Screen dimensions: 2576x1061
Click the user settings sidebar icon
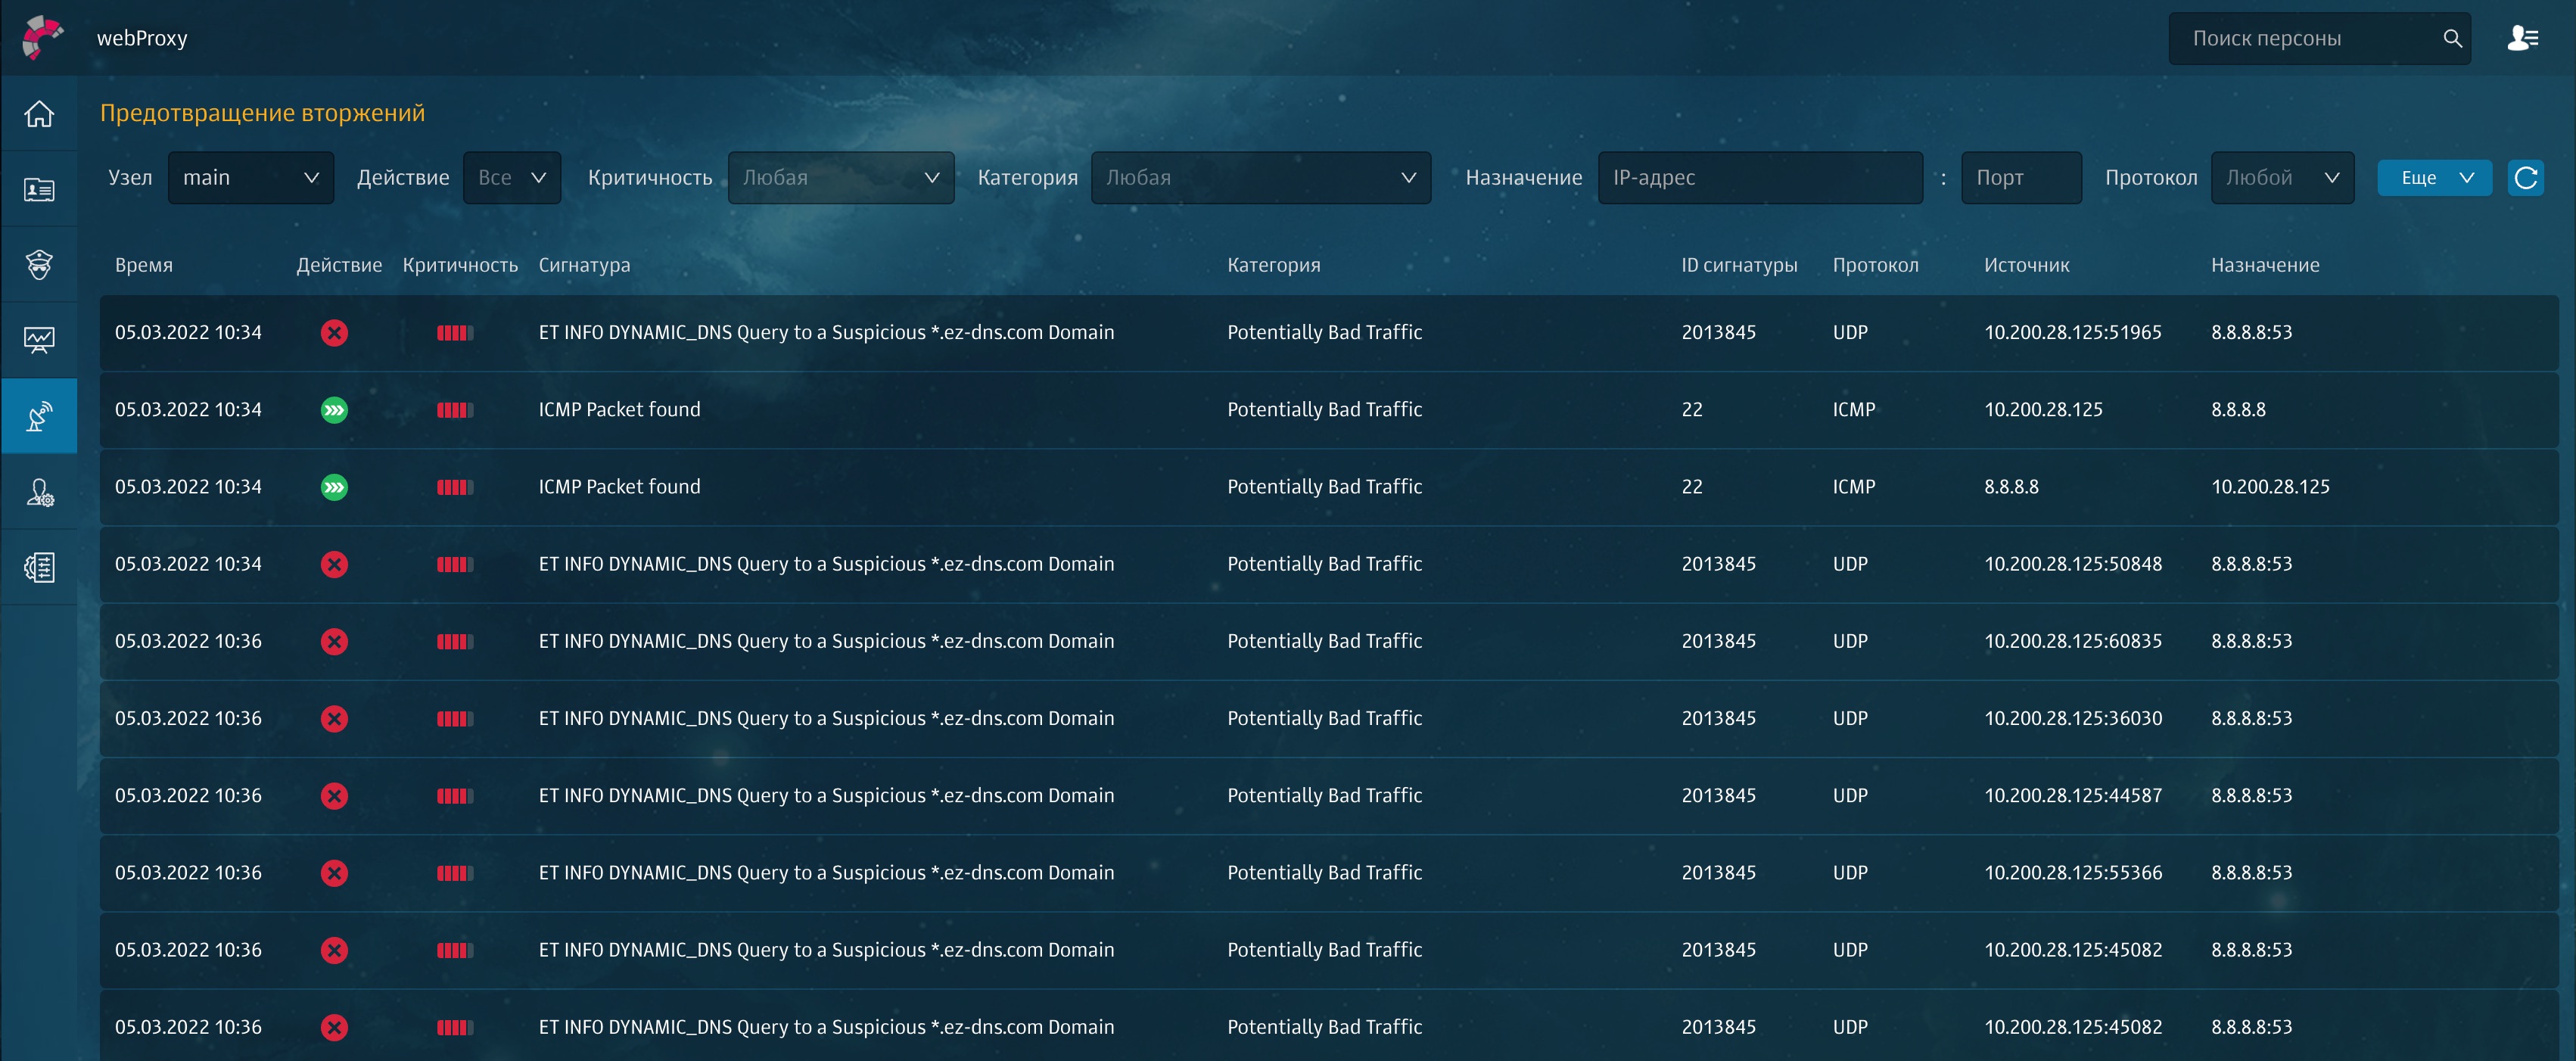coord(39,492)
